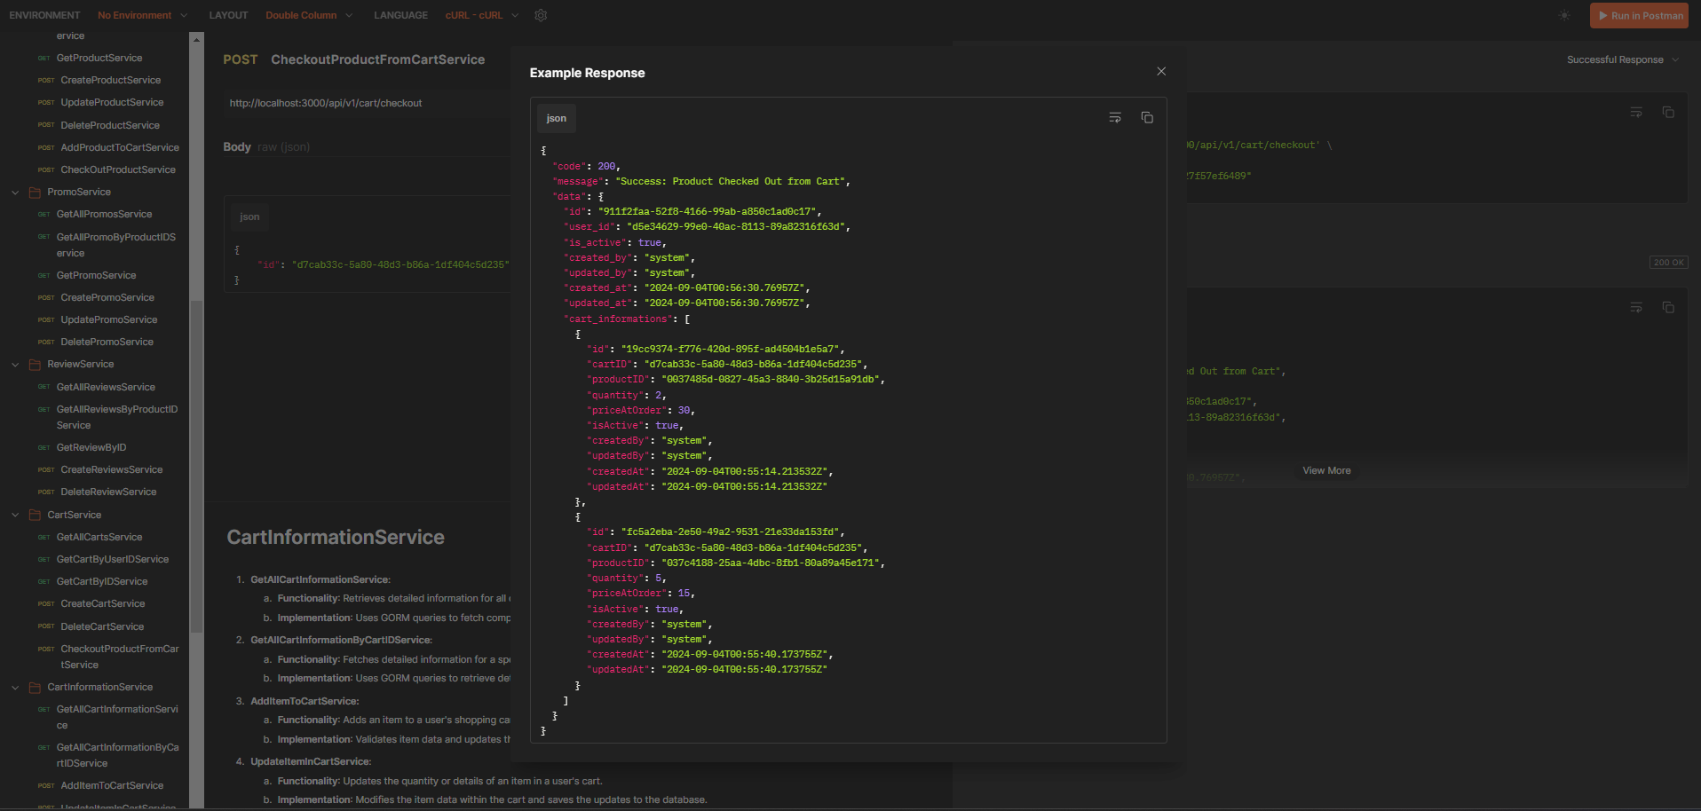Click the ENVIRONMENT label

pyautogui.click(x=44, y=15)
